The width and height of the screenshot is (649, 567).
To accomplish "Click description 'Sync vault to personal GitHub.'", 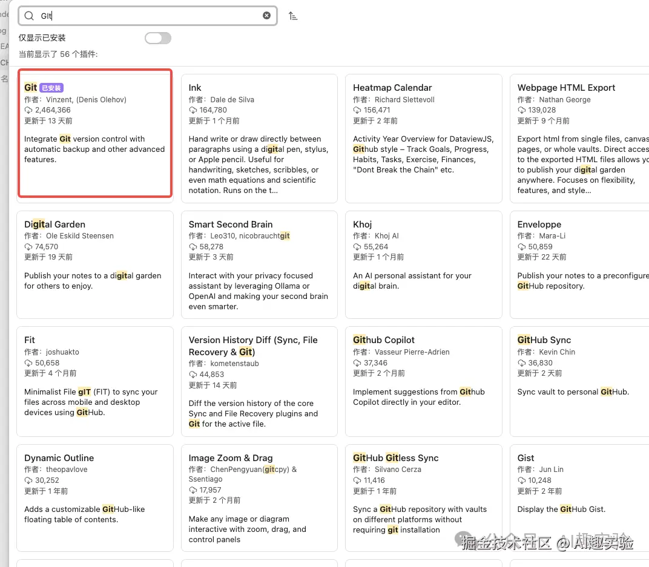I will click(573, 392).
